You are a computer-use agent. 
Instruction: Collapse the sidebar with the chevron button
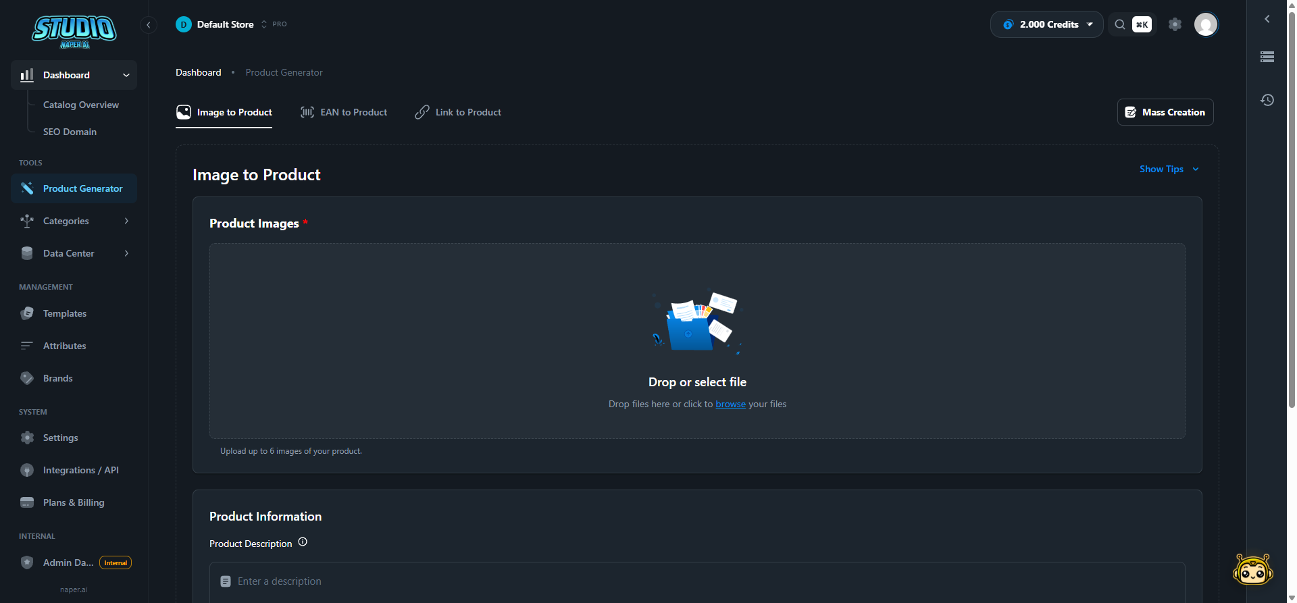(x=149, y=25)
